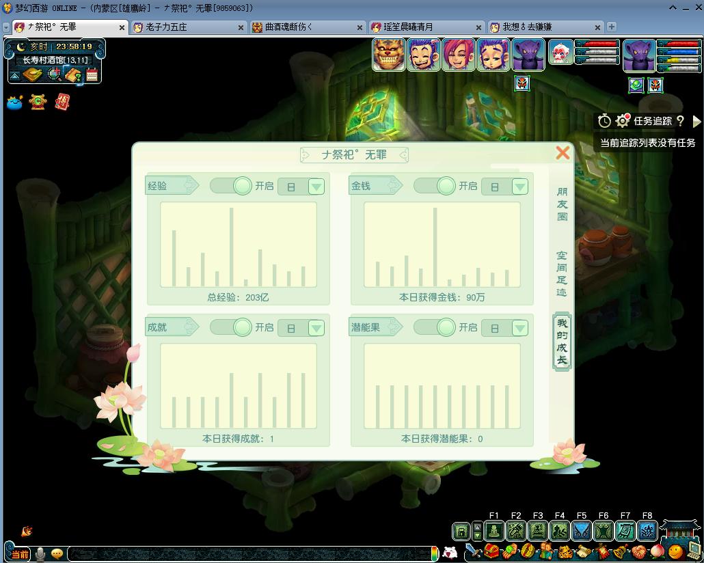Click the white laughing ghost mascot icon
Screen dimensions: 704x563
pyautogui.click(x=450, y=552)
